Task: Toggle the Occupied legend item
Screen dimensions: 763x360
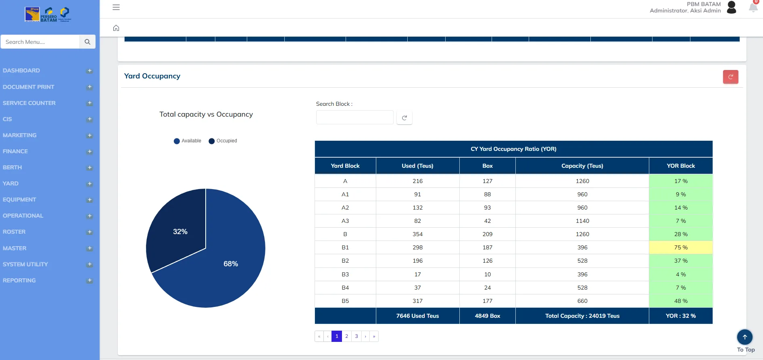Action: (223, 141)
